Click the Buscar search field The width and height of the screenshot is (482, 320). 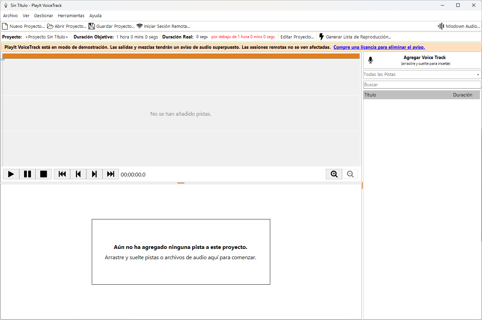pos(422,85)
